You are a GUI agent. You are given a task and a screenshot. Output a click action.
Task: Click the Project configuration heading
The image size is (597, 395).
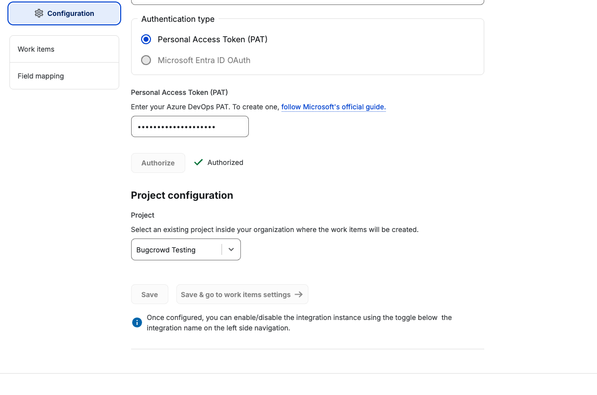[182, 195]
